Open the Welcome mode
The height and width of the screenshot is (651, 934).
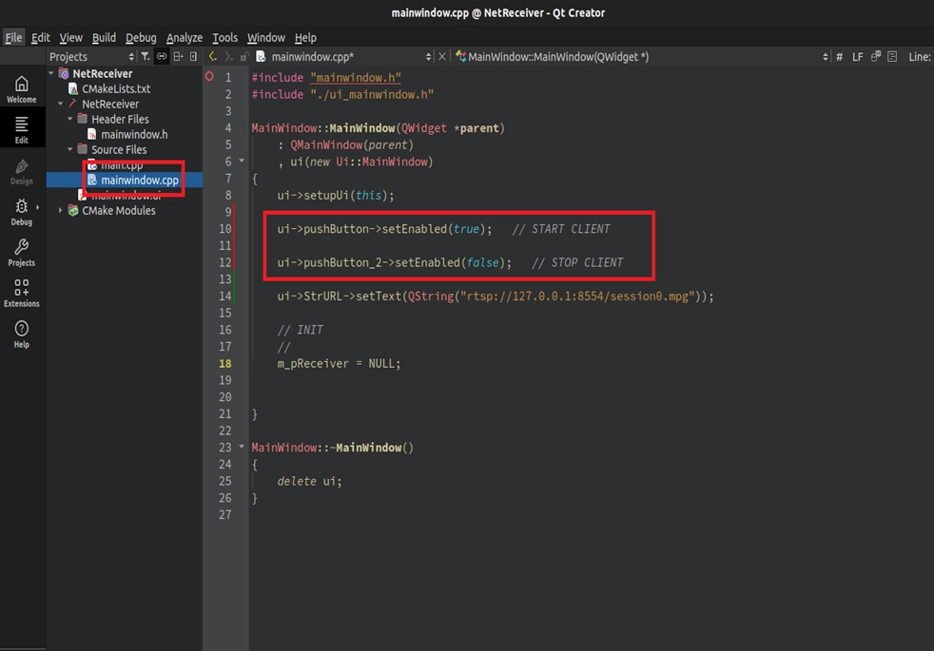pyautogui.click(x=22, y=89)
